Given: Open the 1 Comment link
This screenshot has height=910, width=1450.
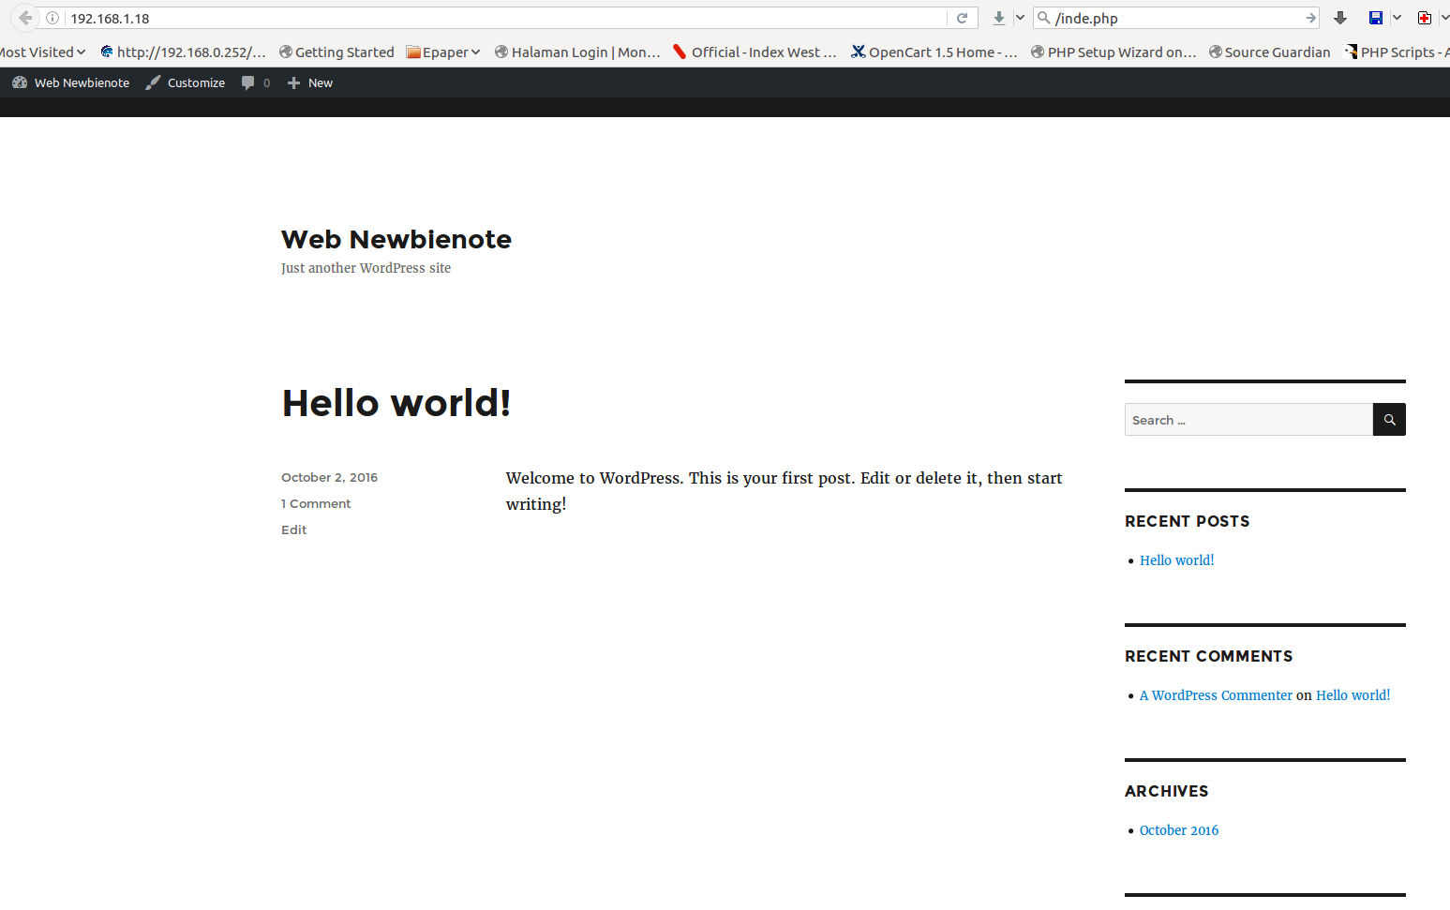Looking at the screenshot, I should pyautogui.click(x=316, y=503).
